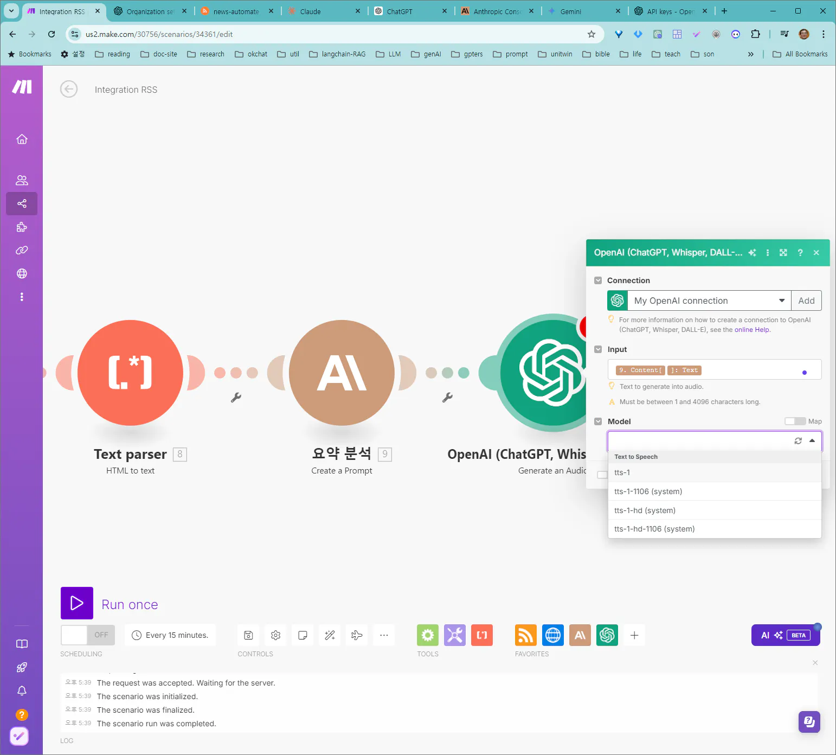
Task: Select tts-1 from the model list
Action: [715, 472]
